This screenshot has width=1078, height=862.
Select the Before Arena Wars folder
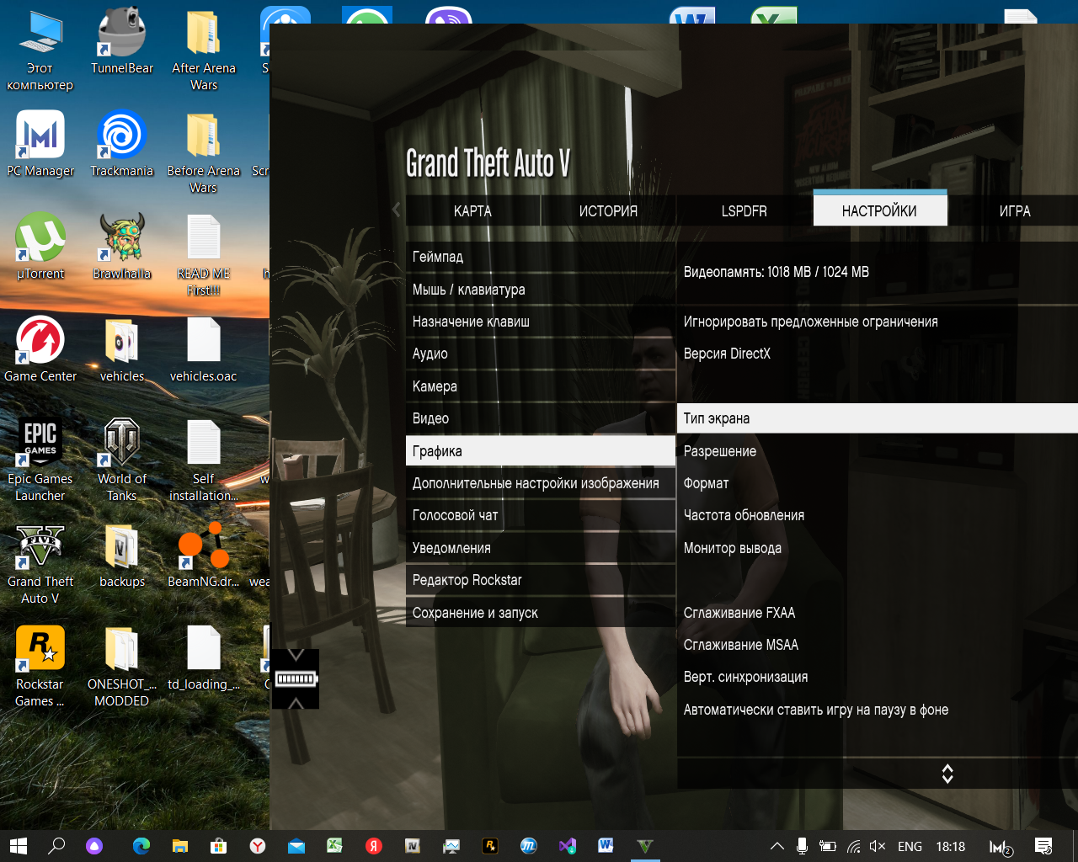(204, 153)
